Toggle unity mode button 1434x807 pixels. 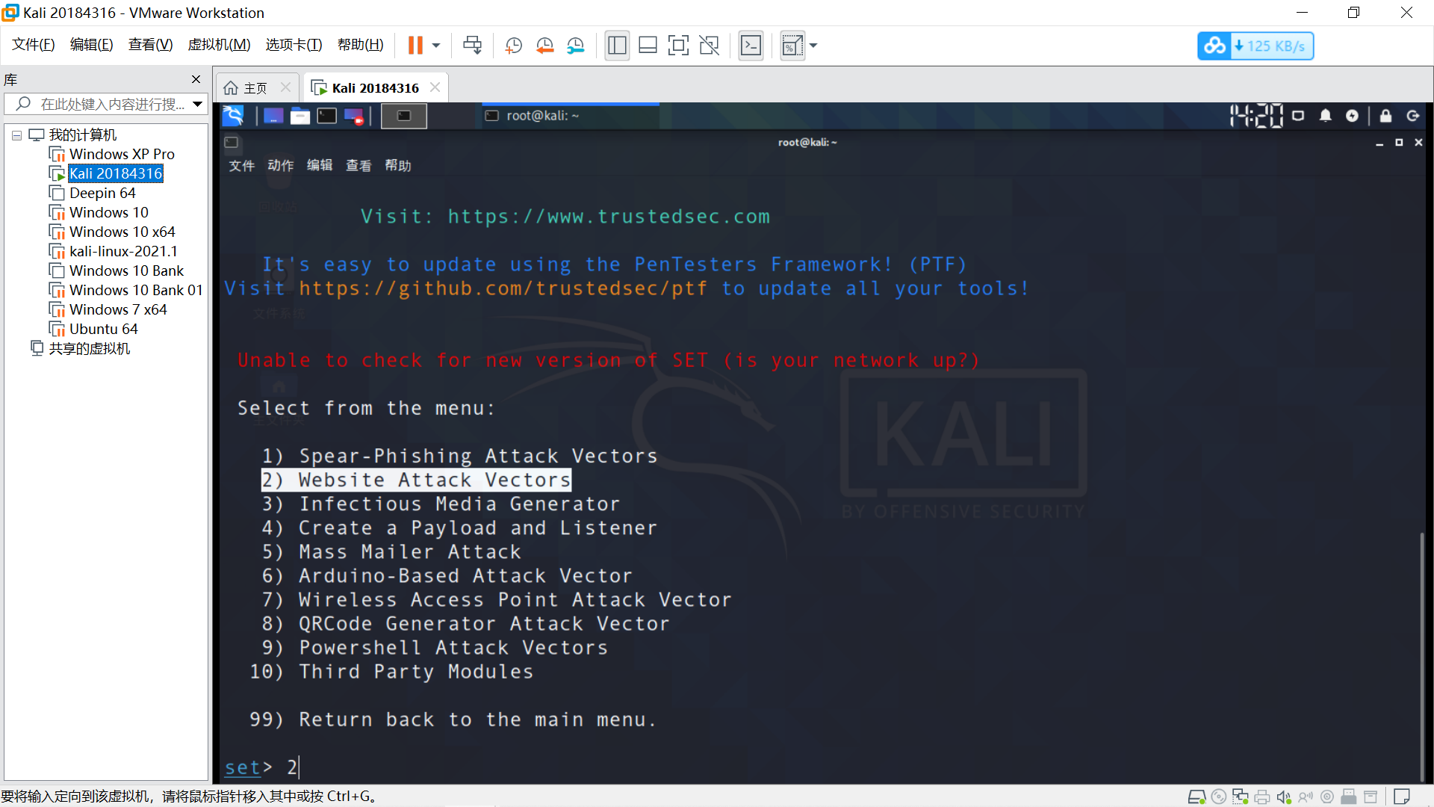[709, 46]
